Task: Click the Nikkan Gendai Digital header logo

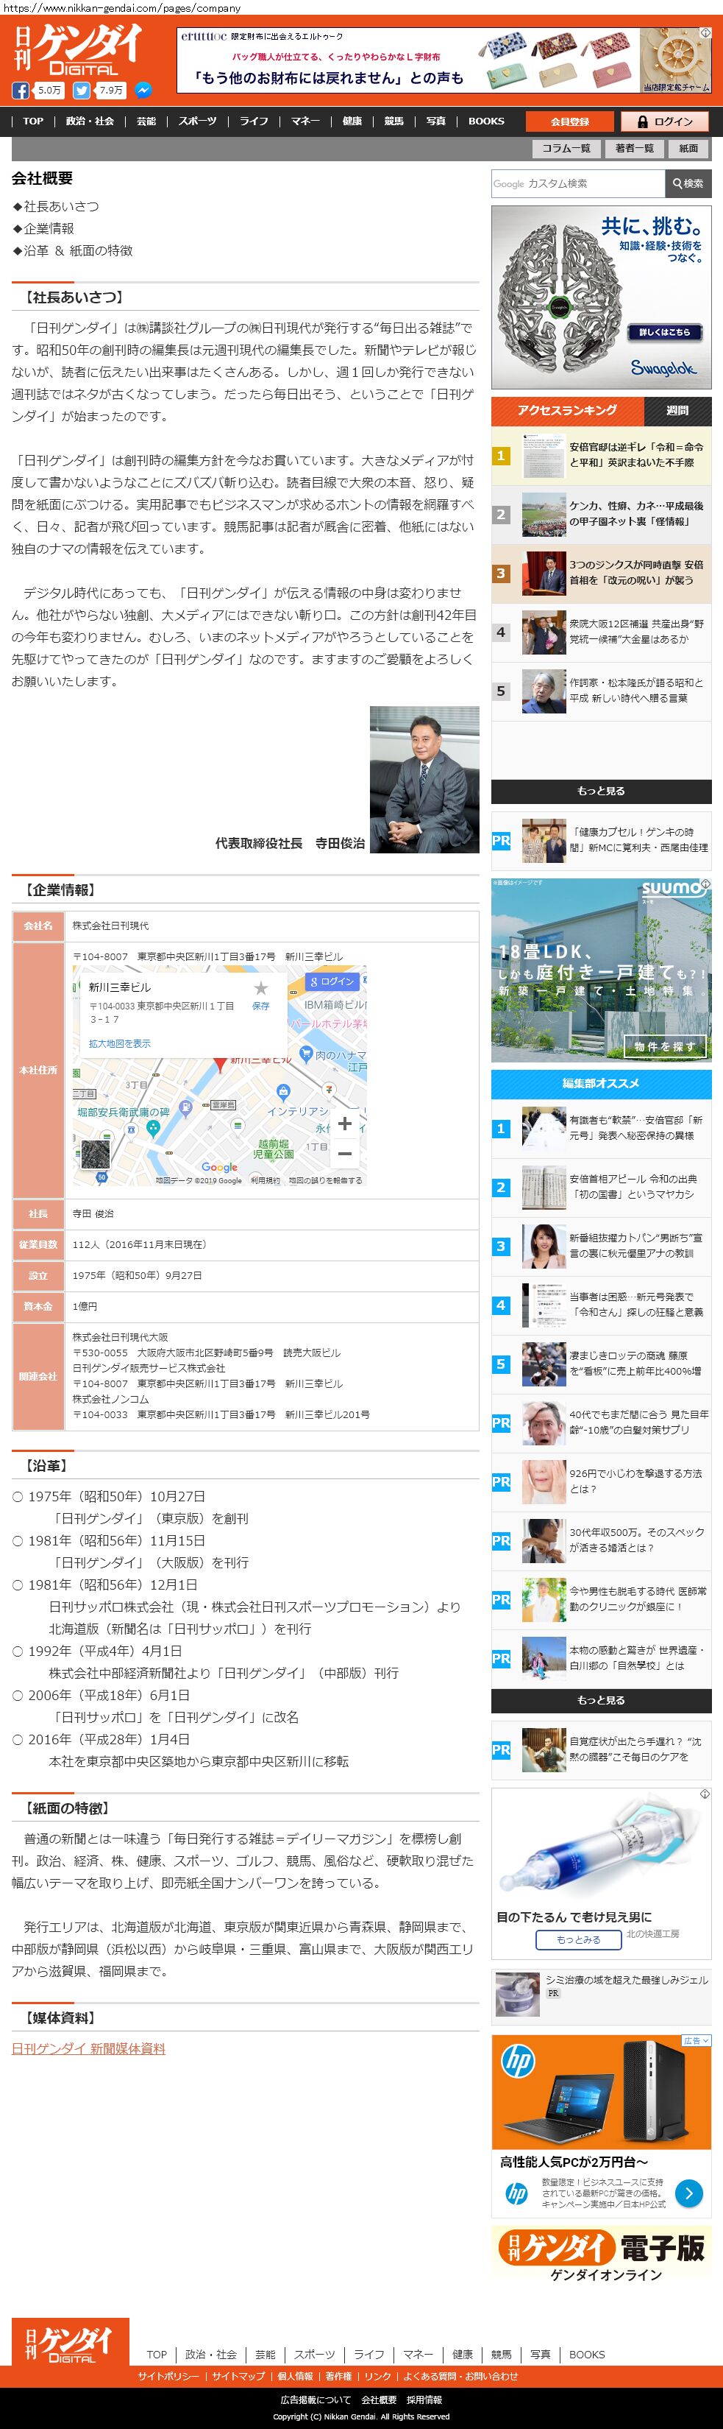Action: point(78,49)
